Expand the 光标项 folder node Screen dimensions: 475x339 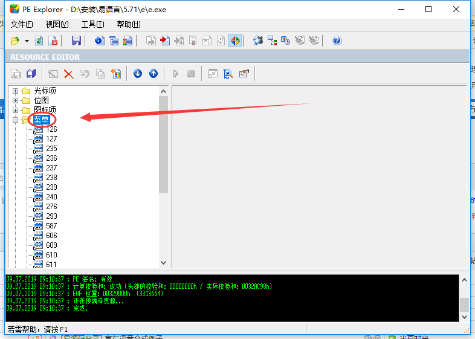tap(16, 91)
